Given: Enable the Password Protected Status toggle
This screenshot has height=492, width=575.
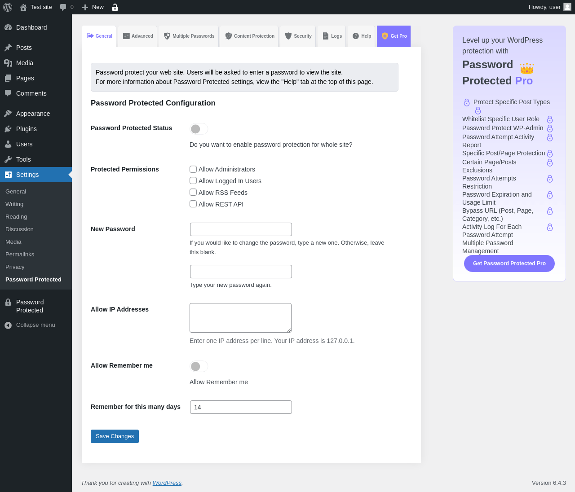Looking at the screenshot, I should [x=199, y=129].
